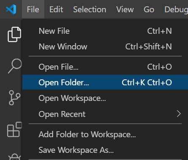Open the Edit menu
188x160 pixels.
tap(56, 9)
